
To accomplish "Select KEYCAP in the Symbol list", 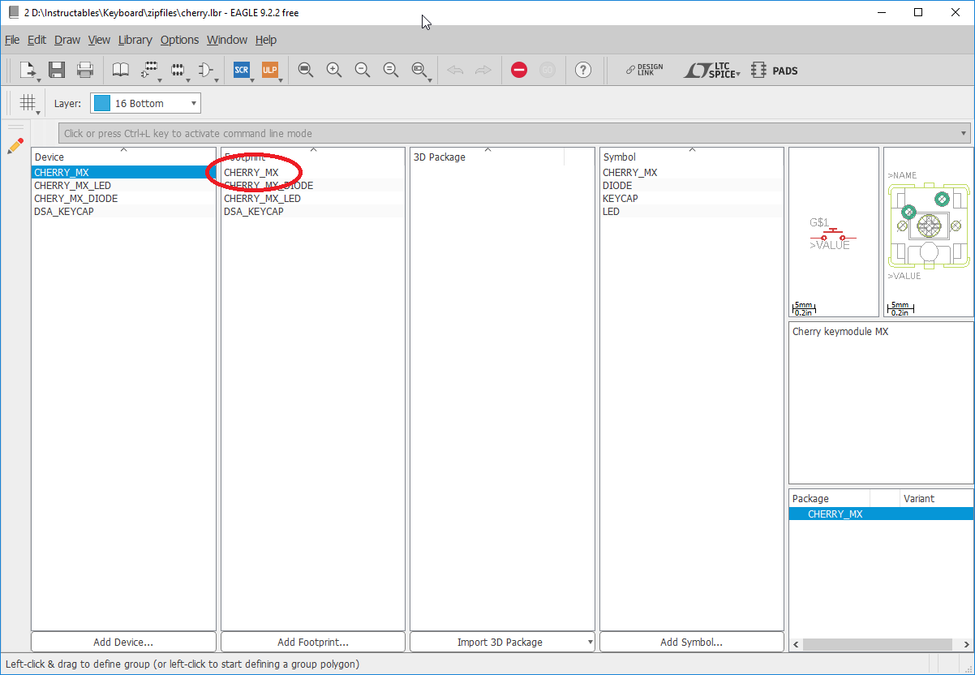I will [691, 199].
